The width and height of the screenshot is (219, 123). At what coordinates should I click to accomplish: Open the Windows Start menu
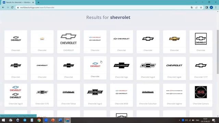tap(3, 120)
